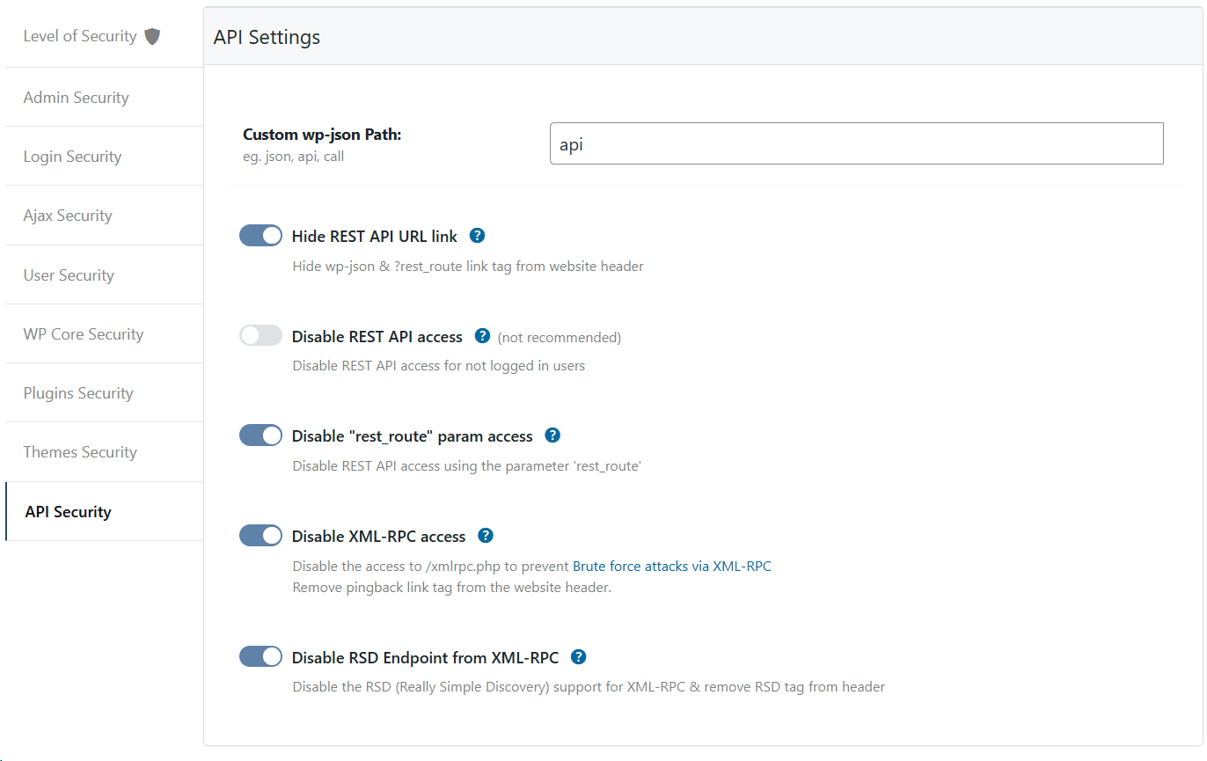This screenshot has width=1207, height=761.
Task: Switch to Admin Security tab
Action: coord(104,98)
